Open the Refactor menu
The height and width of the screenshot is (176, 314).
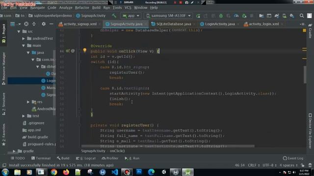click(82, 8)
